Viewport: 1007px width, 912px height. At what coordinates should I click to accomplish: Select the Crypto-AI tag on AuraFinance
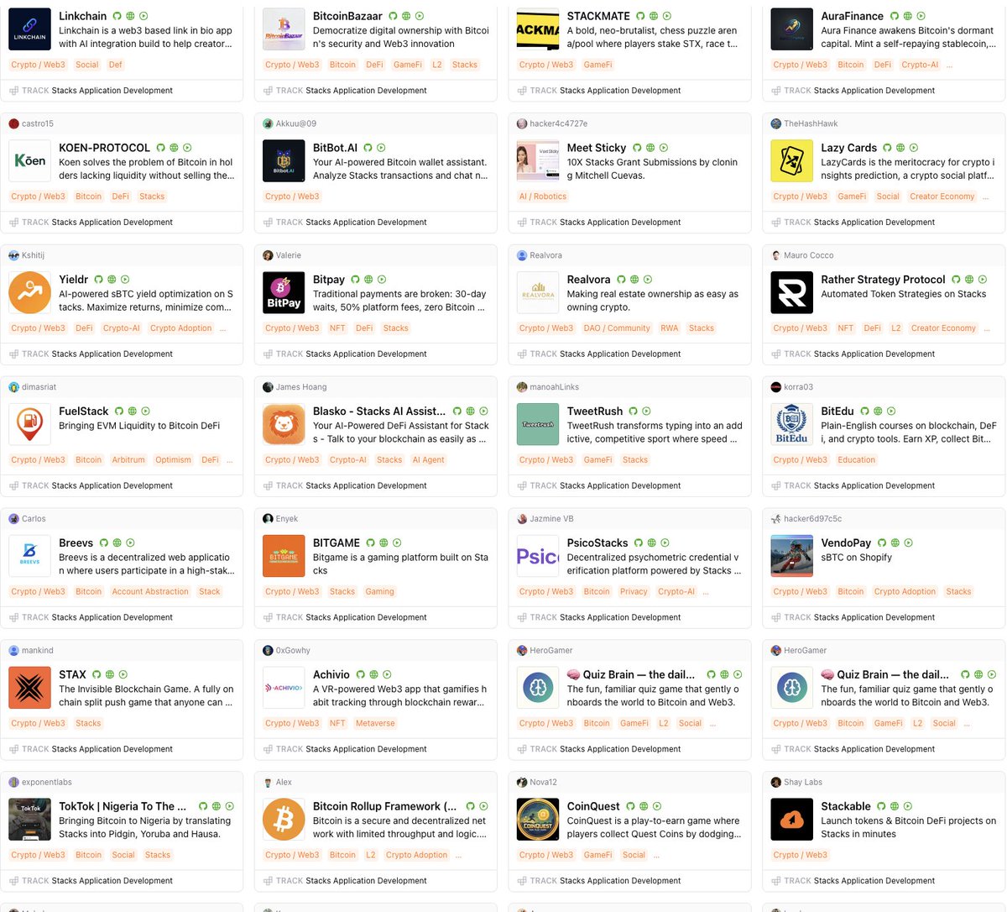coord(920,65)
